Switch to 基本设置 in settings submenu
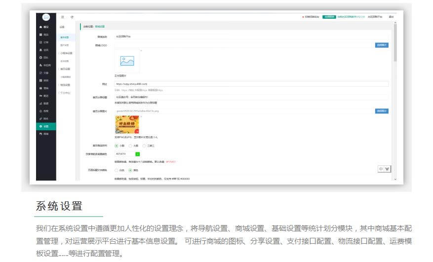This screenshot has width=433, height=262. [x=65, y=37]
